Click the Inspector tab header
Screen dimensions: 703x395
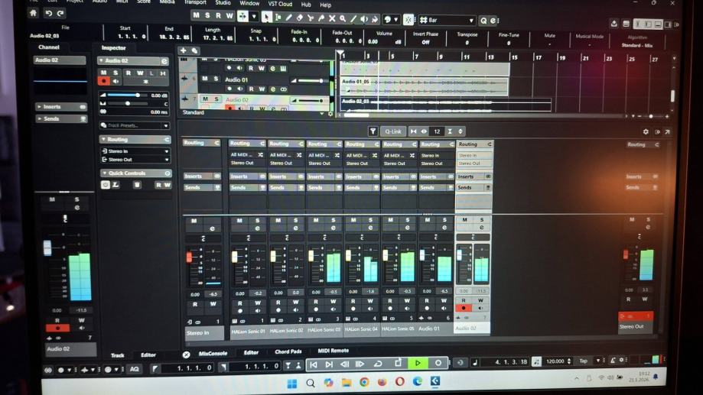click(x=113, y=47)
